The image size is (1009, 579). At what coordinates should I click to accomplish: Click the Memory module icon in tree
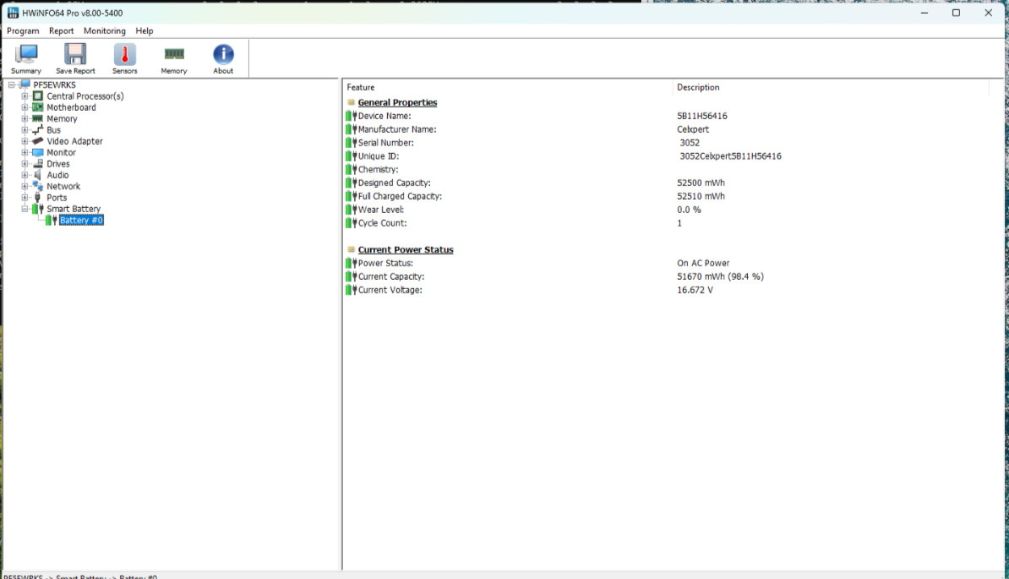pos(38,118)
